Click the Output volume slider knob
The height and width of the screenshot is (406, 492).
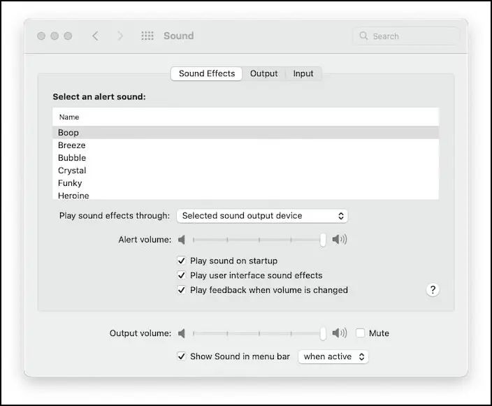(x=323, y=333)
